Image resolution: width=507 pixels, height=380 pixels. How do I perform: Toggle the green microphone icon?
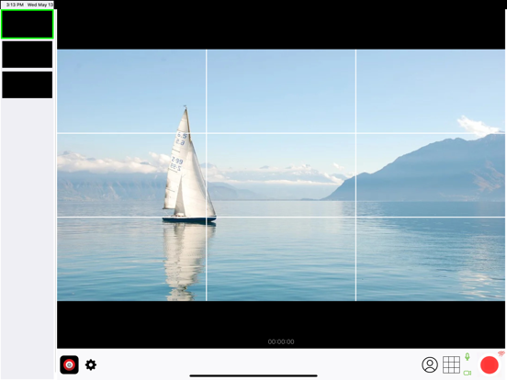coord(468,357)
